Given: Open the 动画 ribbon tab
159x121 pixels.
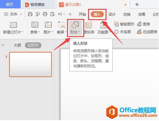Looking at the screenshot, I should tap(142, 14).
